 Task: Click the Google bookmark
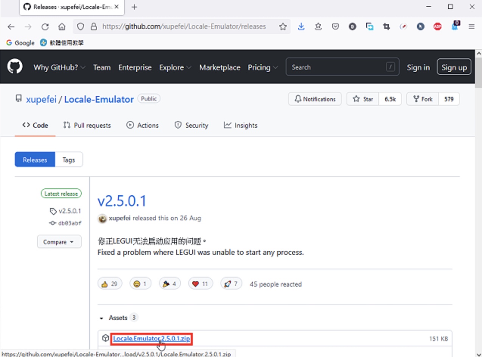(x=20, y=43)
